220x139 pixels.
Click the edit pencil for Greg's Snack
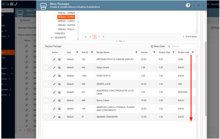[54, 67]
